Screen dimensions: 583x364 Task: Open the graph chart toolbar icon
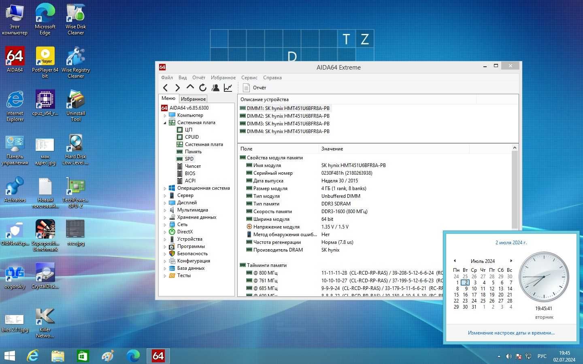pos(228,87)
